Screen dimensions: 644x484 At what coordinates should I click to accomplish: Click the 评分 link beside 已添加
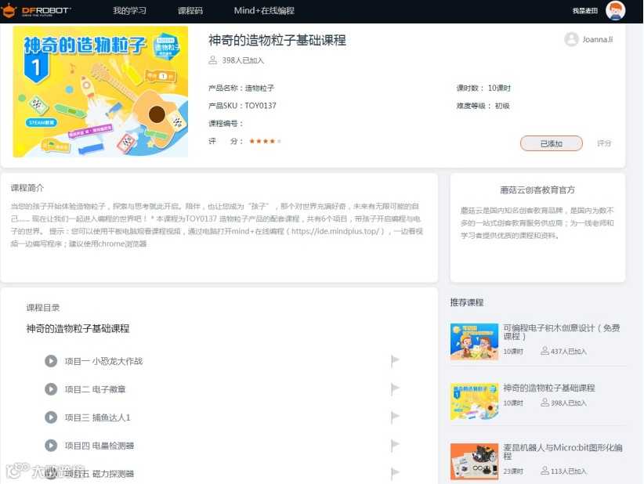(604, 143)
